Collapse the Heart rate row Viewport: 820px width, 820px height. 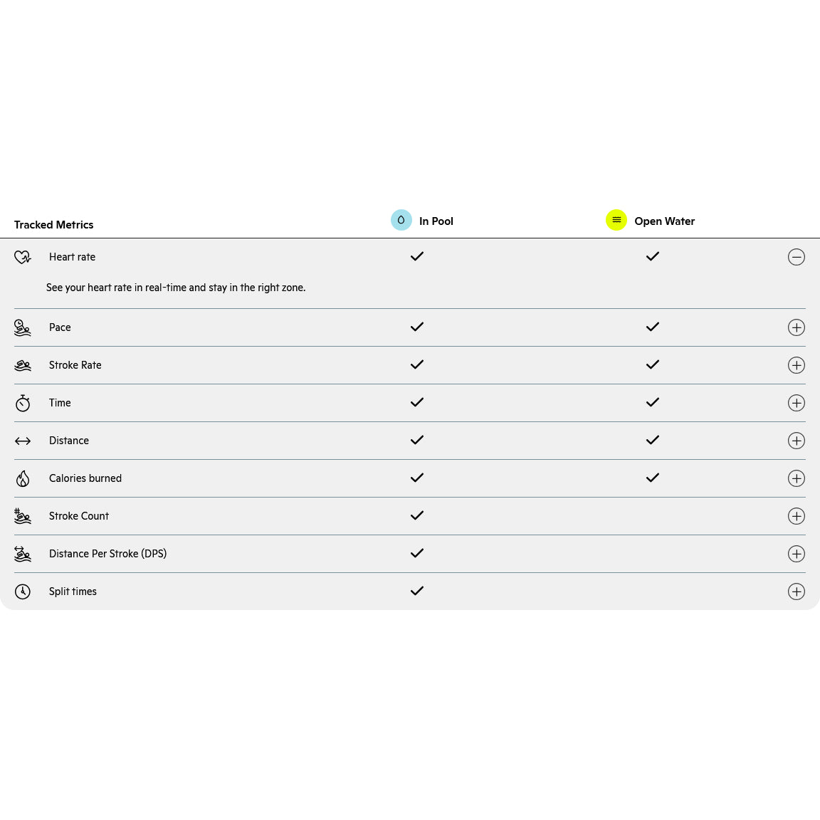797,257
